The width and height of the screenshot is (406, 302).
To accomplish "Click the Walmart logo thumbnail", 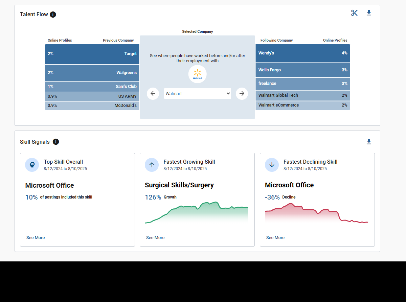I will pyautogui.click(x=198, y=74).
